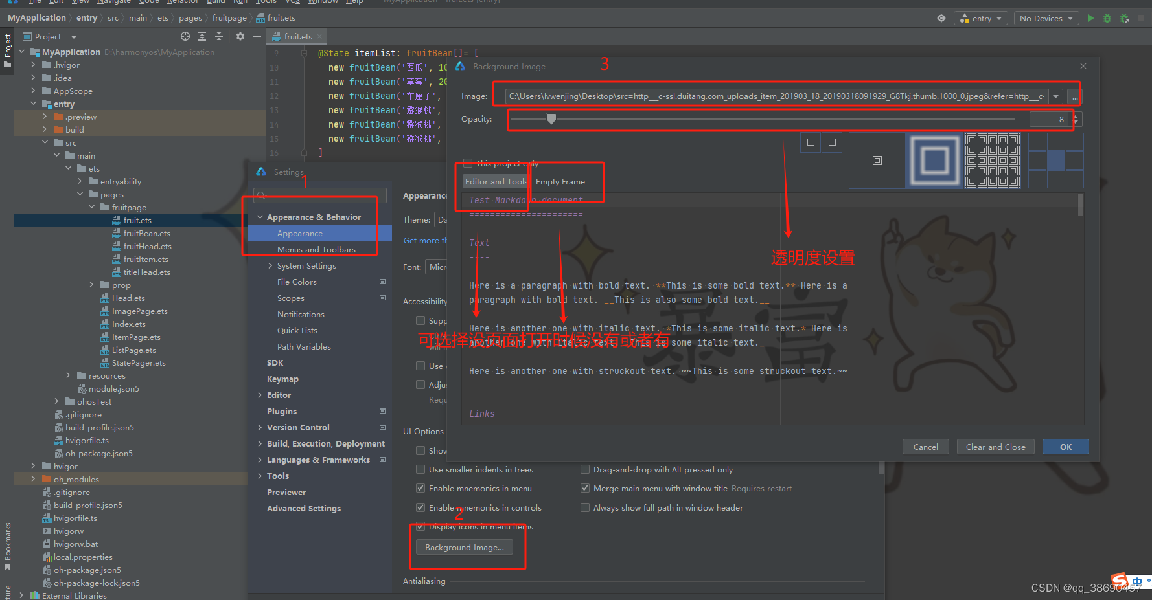Click project-level icon next to Plugins
The image size is (1152, 600).
point(382,411)
